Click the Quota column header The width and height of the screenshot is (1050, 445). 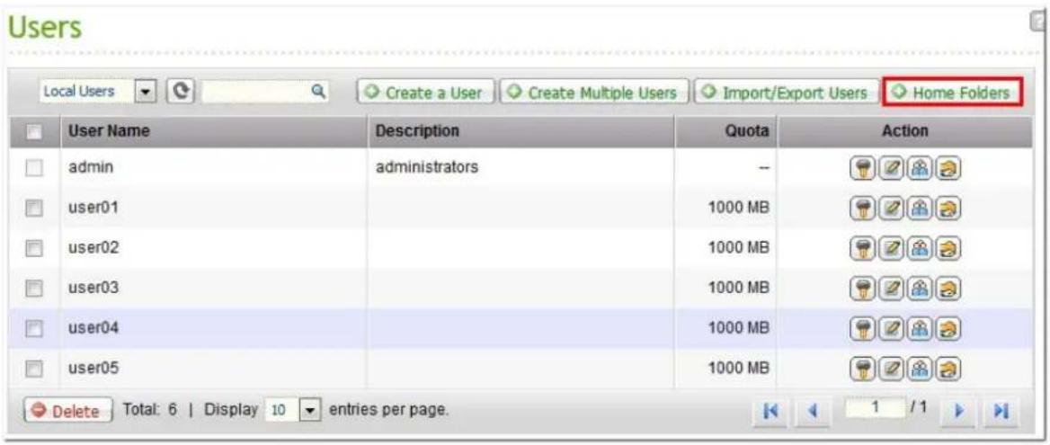pyautogui.click(x=725, y=132)
